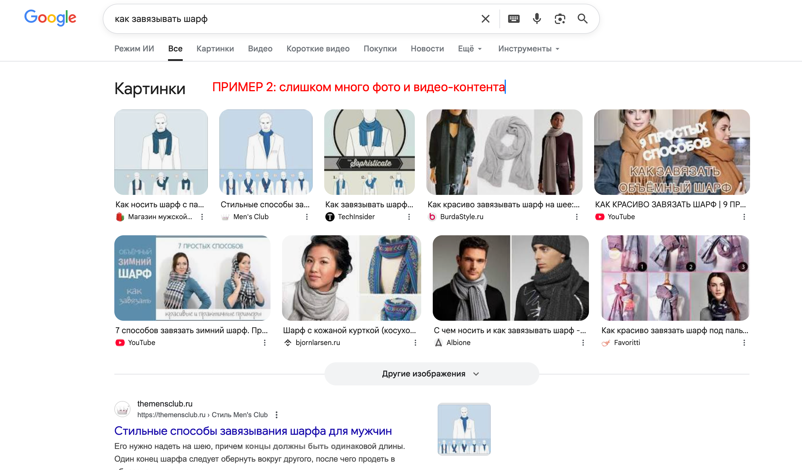
Task: Click Как завязывать шарф... TechInsider title
Action: (369, 205)
